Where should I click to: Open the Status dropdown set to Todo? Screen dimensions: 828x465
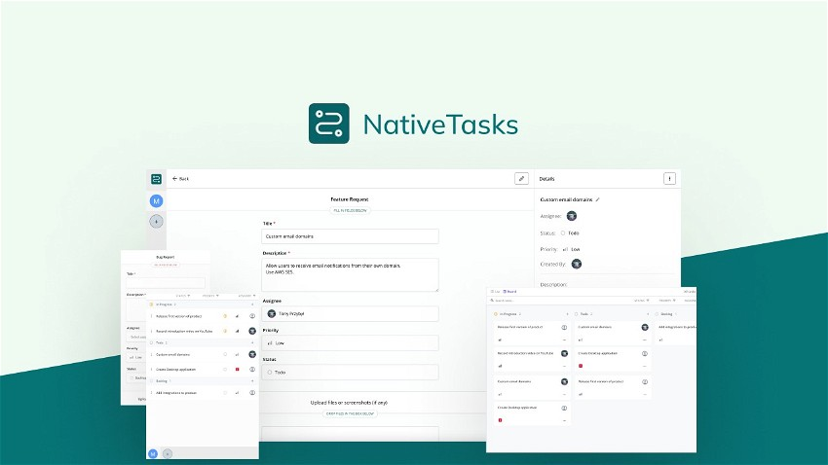coord(350,372)
